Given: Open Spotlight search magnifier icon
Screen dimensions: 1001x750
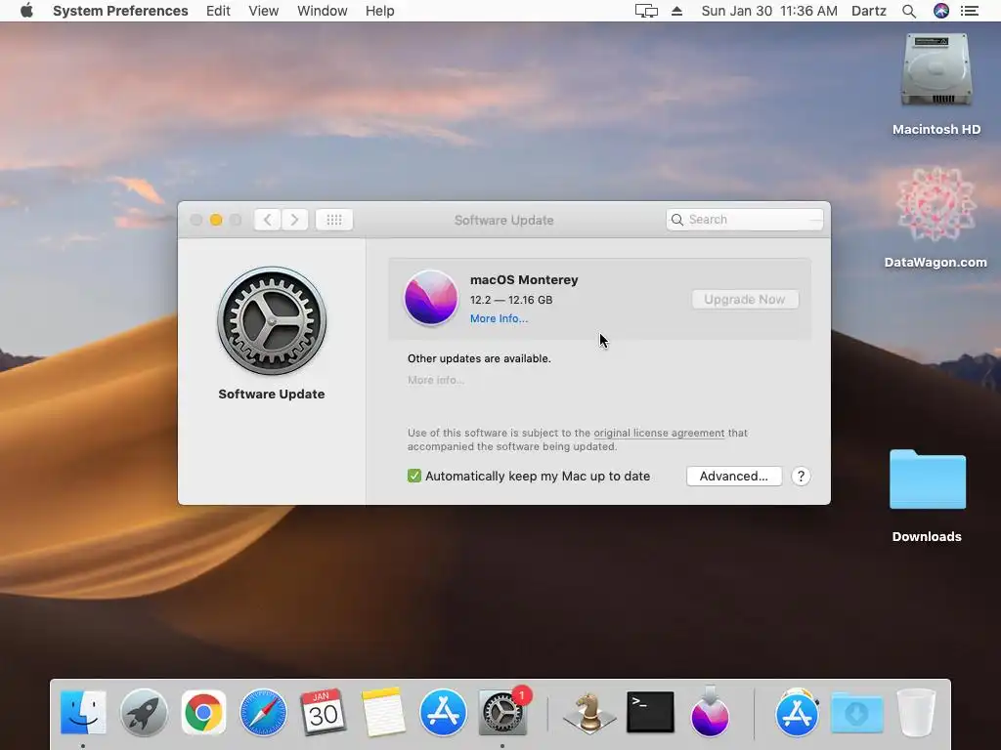Looking at the screenshot, I should coord(909,11).
